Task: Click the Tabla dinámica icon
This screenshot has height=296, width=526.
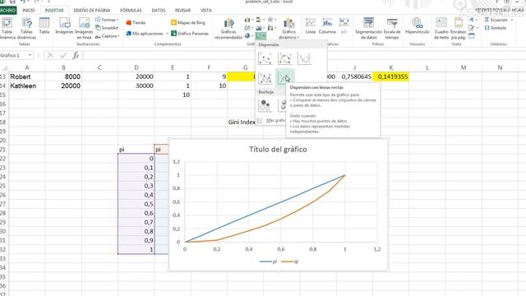Action: tap(7, 28)
